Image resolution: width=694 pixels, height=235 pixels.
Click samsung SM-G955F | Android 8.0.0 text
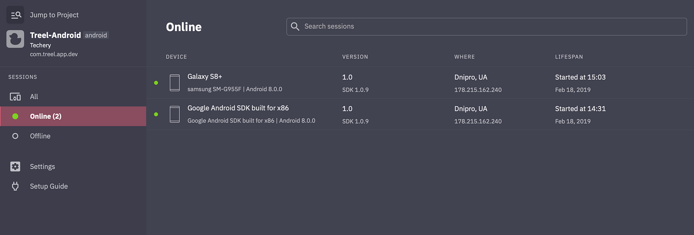coord(235,89)
